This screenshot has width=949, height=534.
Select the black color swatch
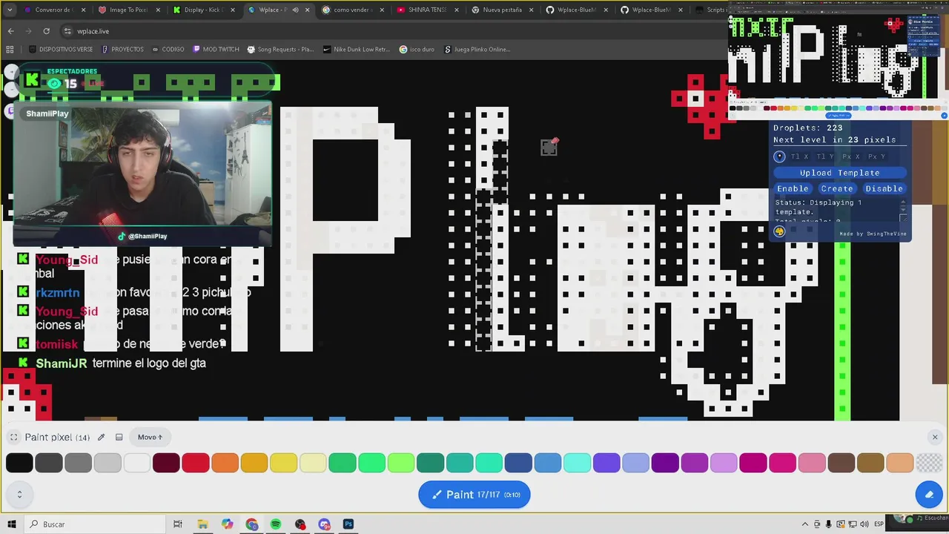point(19,464)
